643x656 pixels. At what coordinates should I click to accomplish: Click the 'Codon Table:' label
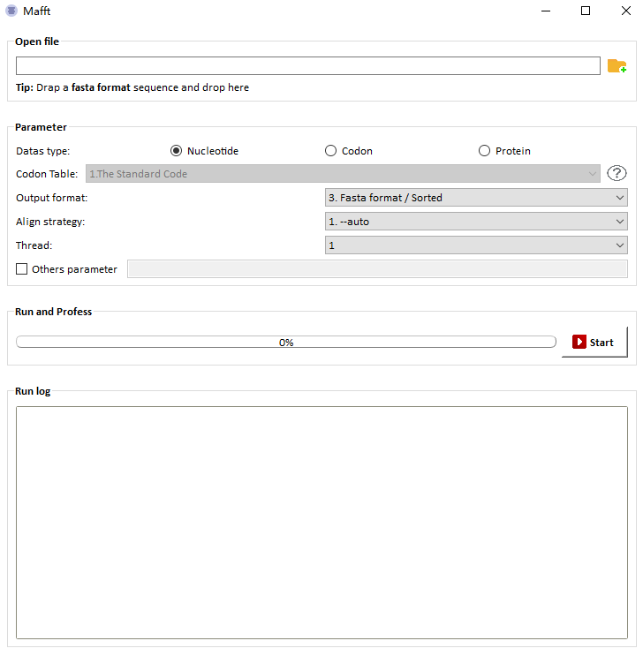tap(47, 174)
